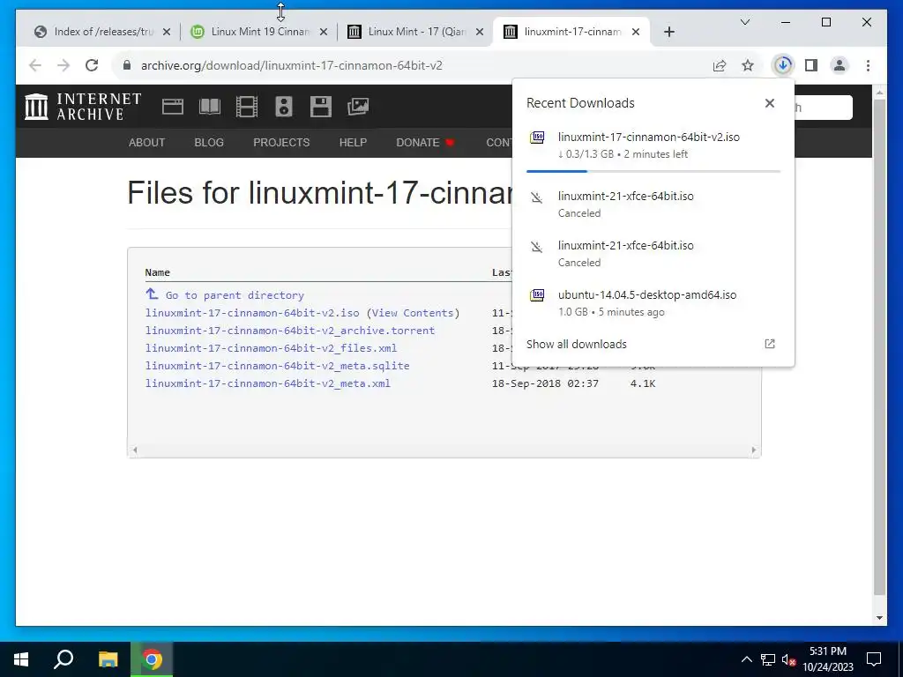Click the muted volume tray icon

point(788,659)
